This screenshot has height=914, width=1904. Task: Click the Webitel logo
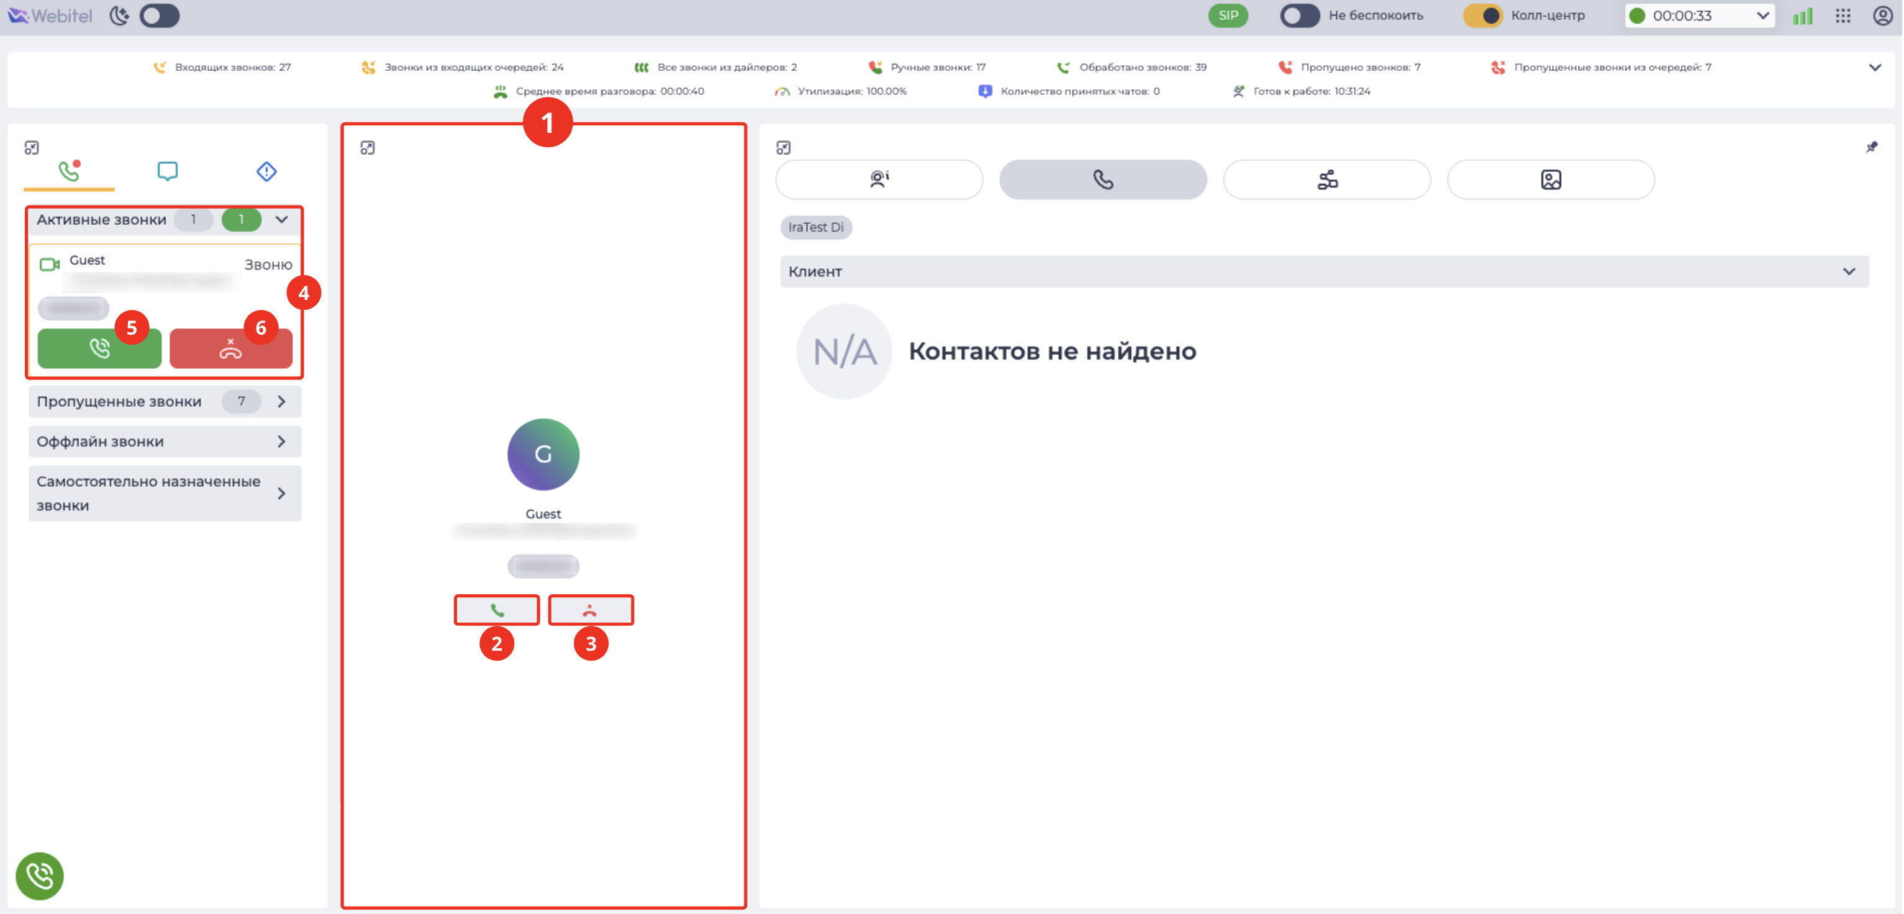pos(50,16)
